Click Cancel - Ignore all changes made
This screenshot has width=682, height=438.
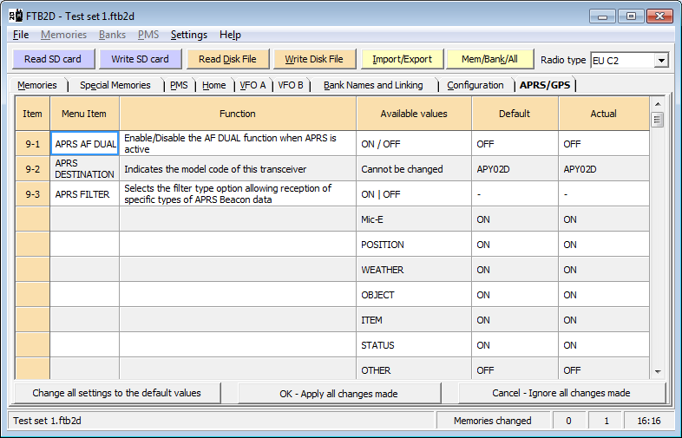click(x=561, y=393)
